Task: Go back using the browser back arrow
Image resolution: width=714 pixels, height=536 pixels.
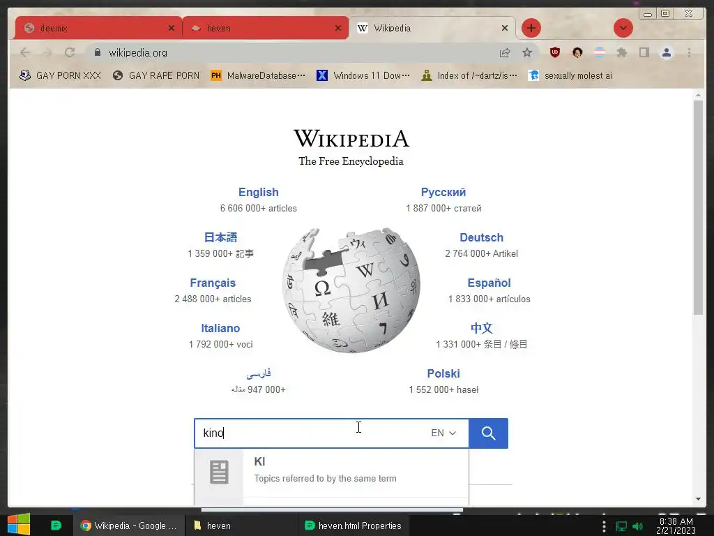Action: tap(25, 52)
